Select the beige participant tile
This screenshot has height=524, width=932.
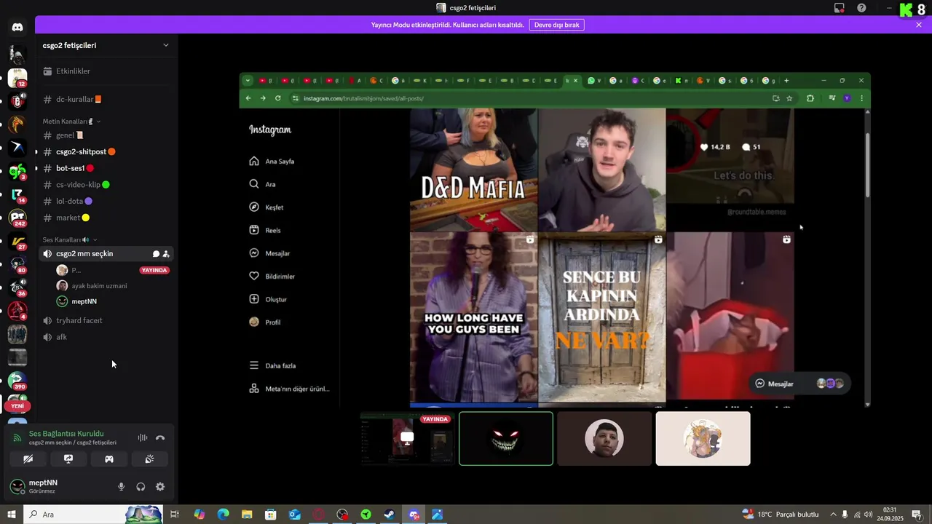click(703, 438)
